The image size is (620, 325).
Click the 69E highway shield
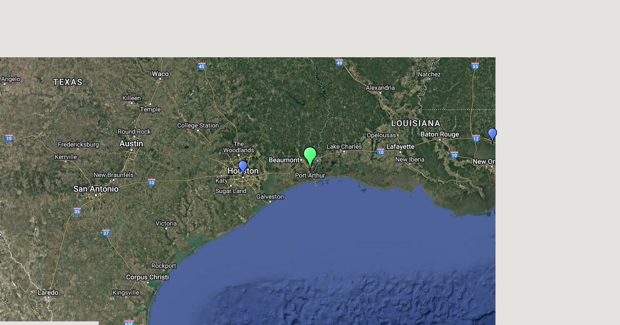(129, 323)
